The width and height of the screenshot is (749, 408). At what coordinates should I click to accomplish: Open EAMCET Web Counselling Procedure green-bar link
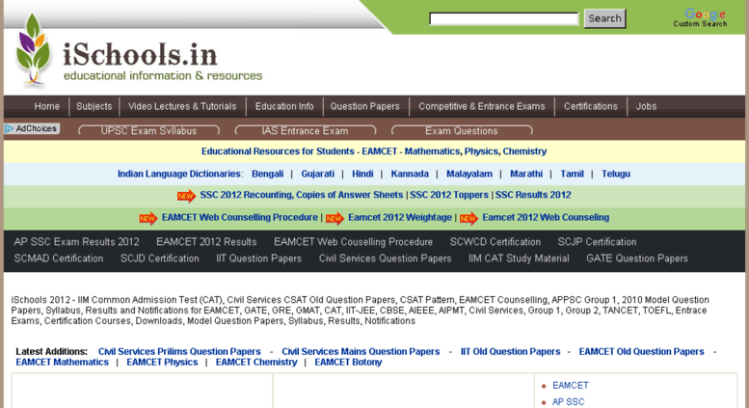tap(240, 217)
